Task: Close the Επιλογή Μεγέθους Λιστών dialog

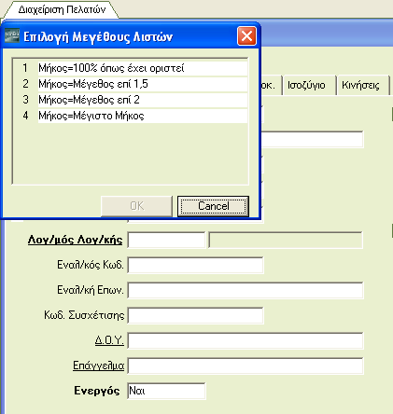Action: 246,36
